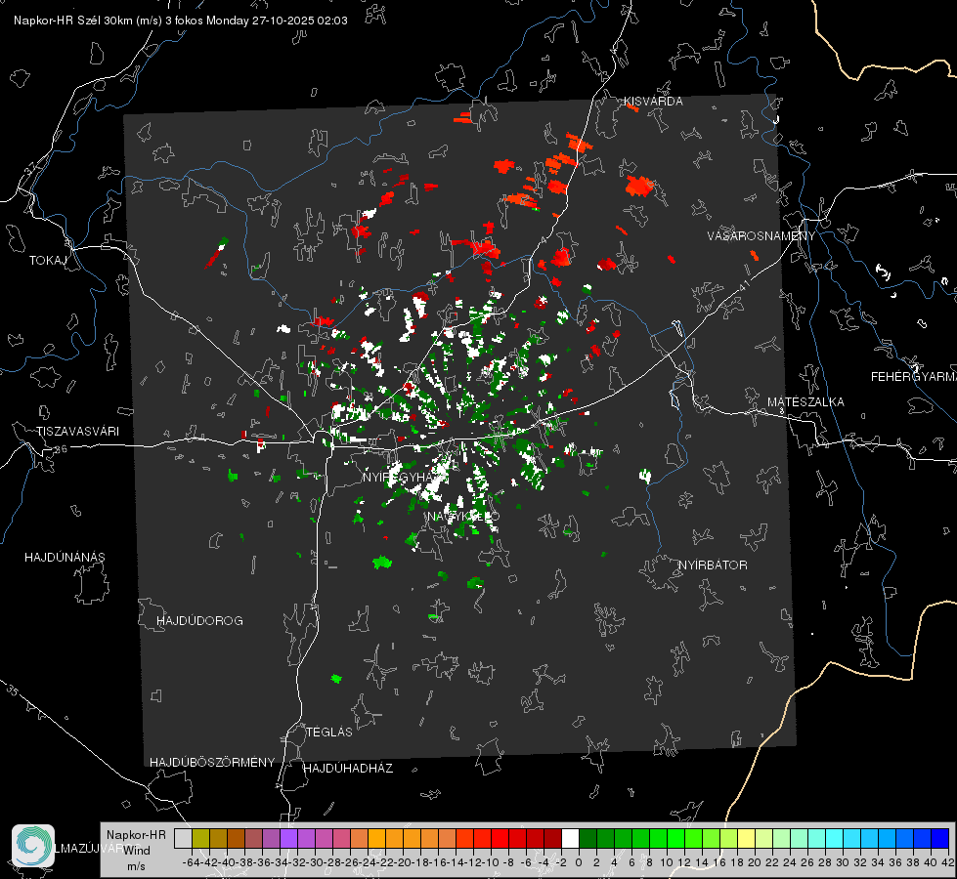
Task: Click the large red echo east of Kisvárda road
Action: 639,186
